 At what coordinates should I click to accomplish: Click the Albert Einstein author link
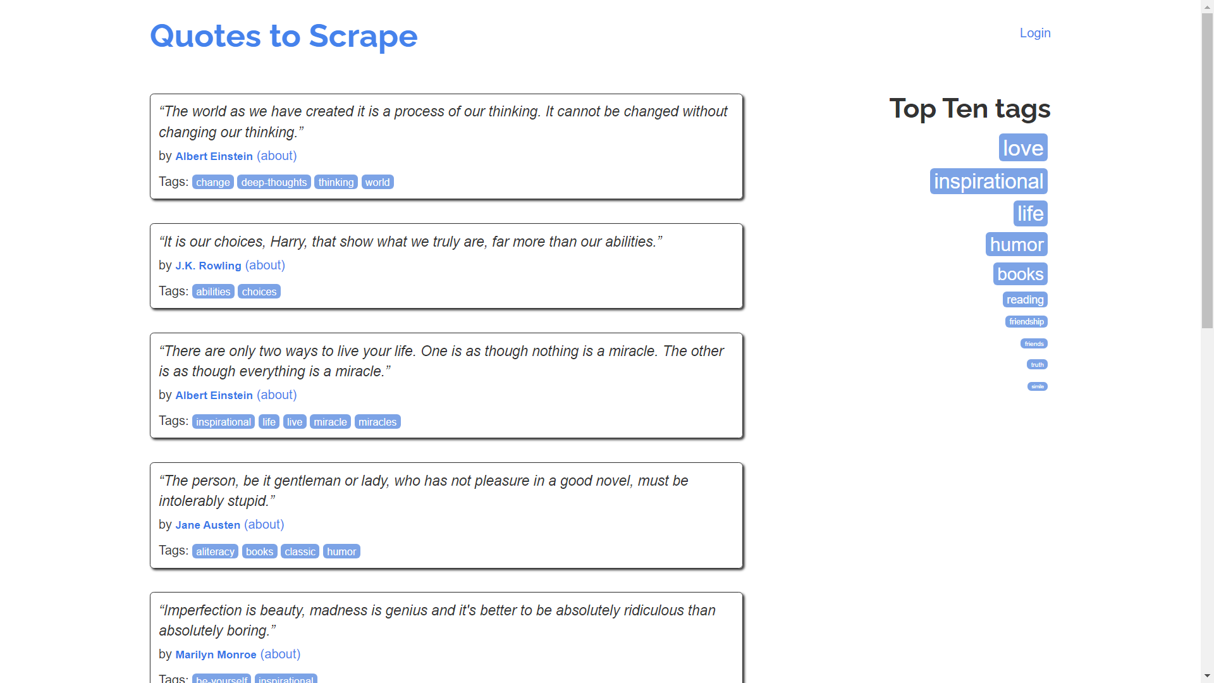point(214,156)
